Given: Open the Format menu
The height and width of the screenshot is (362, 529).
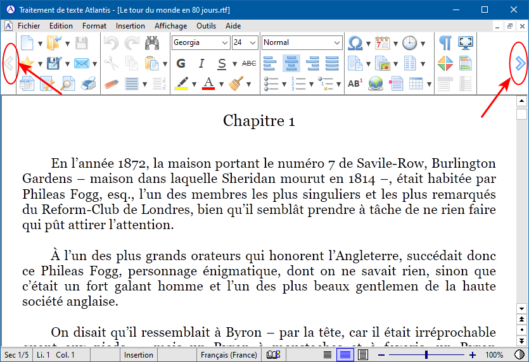Looking at the screenshot, I should [x=94, y=26].
